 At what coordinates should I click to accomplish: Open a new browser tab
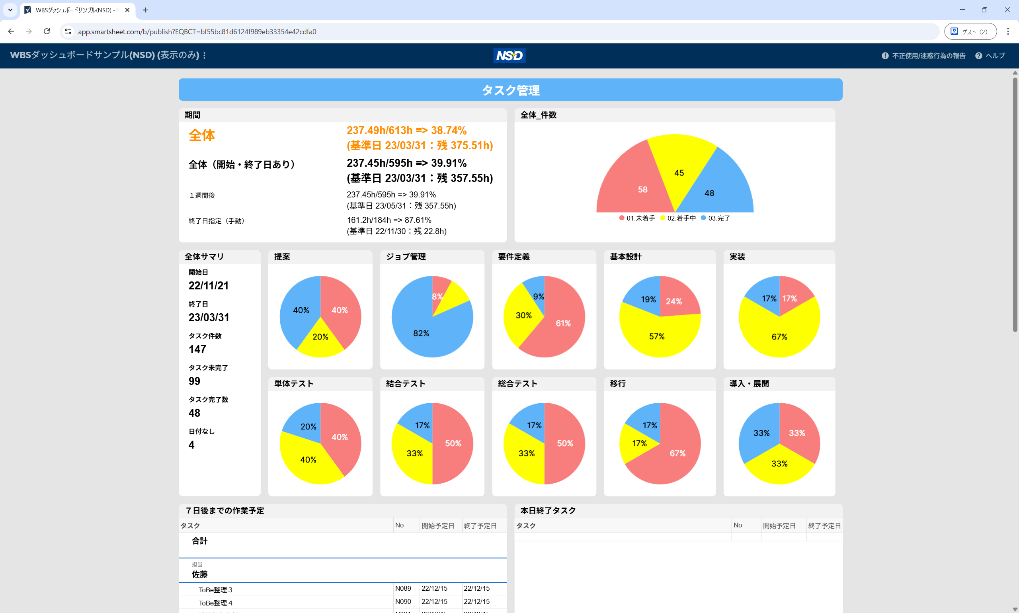pos(145,10)
